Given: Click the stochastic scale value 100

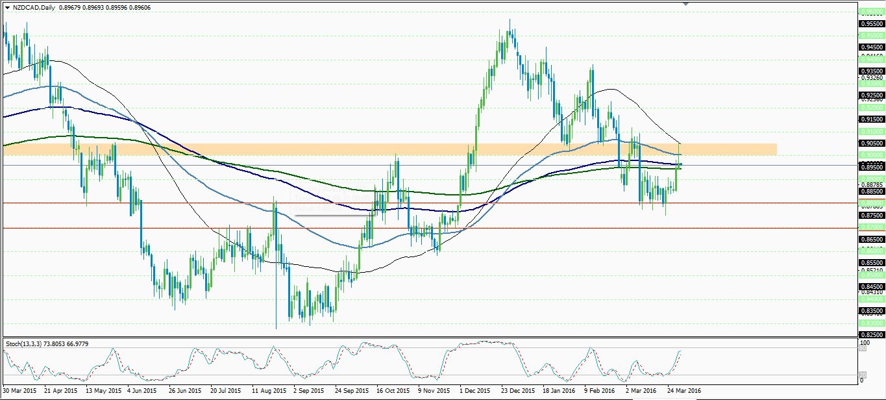Looking at the screenshot, I should click(x=864, y=342).
